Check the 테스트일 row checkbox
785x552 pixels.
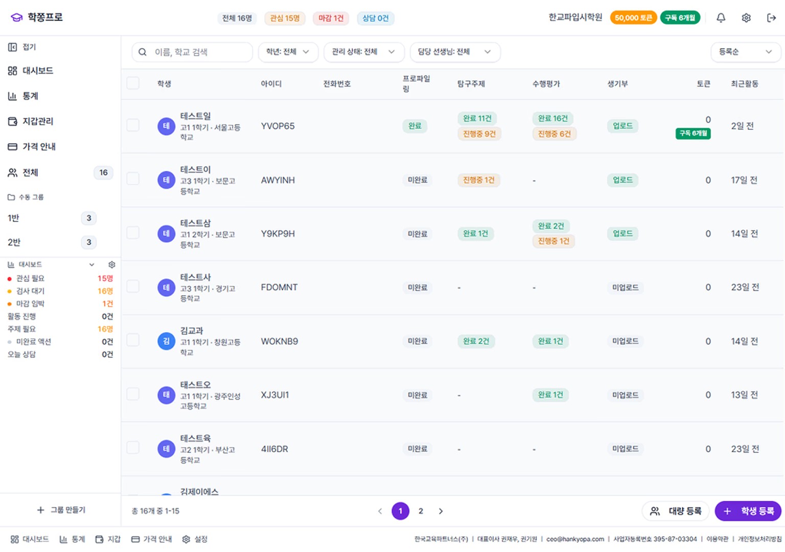(x=133, y=125)
